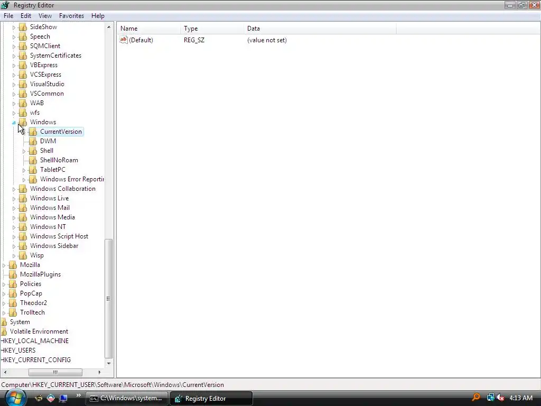
Task: Click the SystemCertificates folder icon
Action: tap(23, 56)
